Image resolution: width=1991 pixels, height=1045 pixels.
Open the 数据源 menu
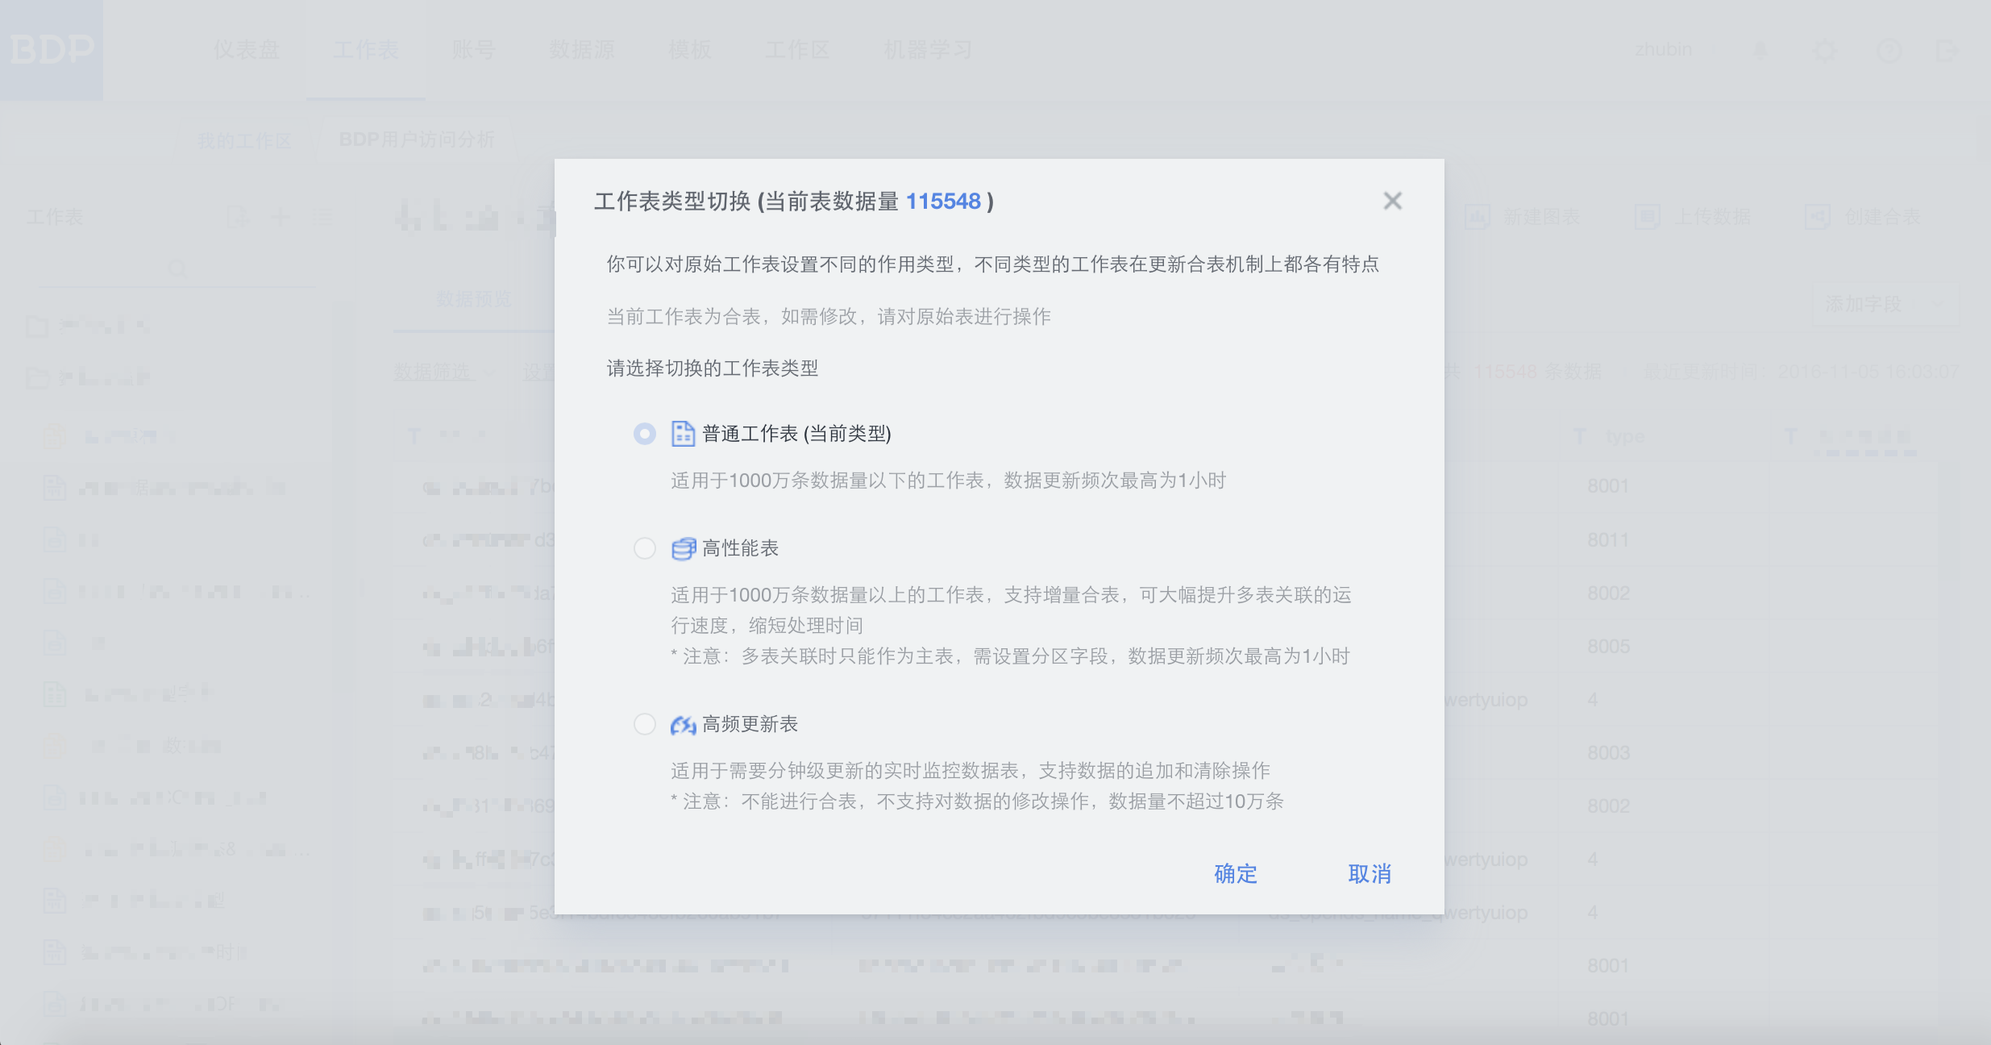[x=582, y=50]
